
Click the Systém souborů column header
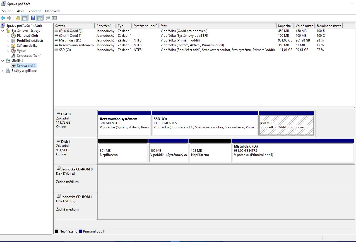pos(145,26)
